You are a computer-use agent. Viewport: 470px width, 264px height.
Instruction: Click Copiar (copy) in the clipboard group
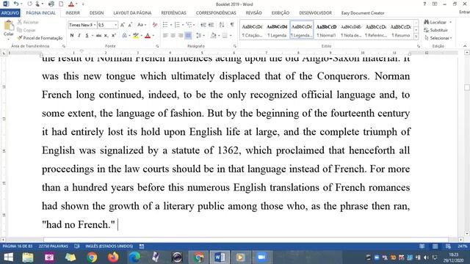[x=26, y=30]
